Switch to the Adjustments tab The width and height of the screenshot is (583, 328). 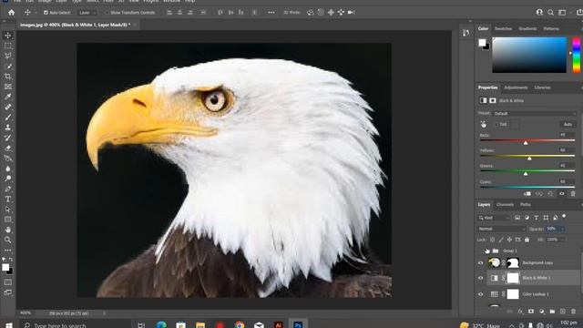pyautogui.click(x=516, y=87)
